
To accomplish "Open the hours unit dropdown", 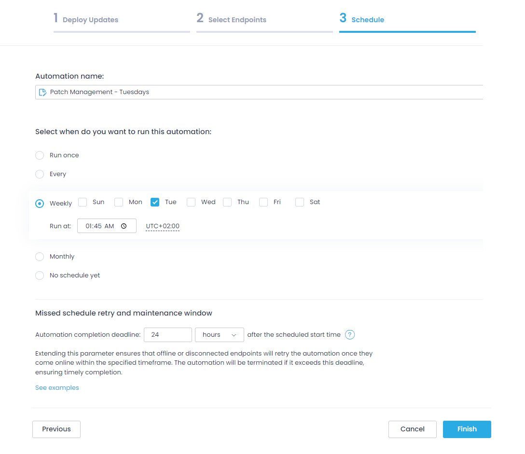I will [x=219, y=335].
